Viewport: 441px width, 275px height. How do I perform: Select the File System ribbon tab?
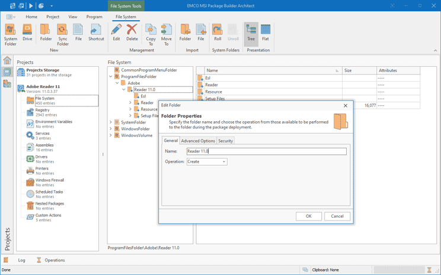[126, 17]
